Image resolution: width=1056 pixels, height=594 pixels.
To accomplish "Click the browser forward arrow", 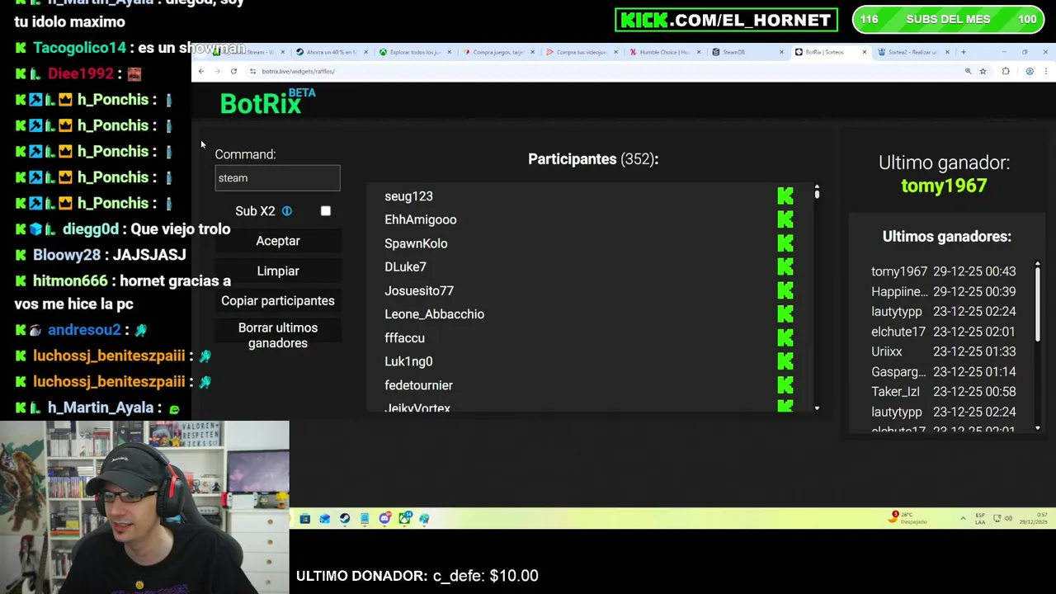I will pyautogui.click(x=217, y=72).
